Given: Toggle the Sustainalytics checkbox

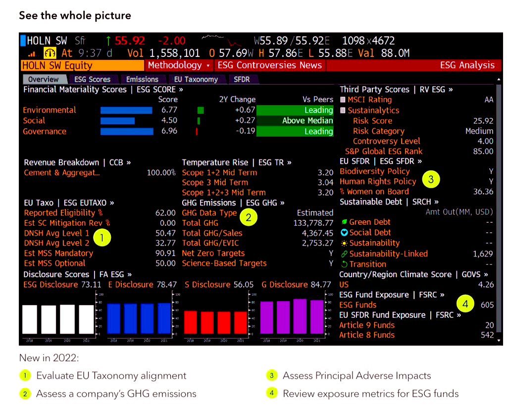Looking at the screenshot, I should tap(343, 110).
